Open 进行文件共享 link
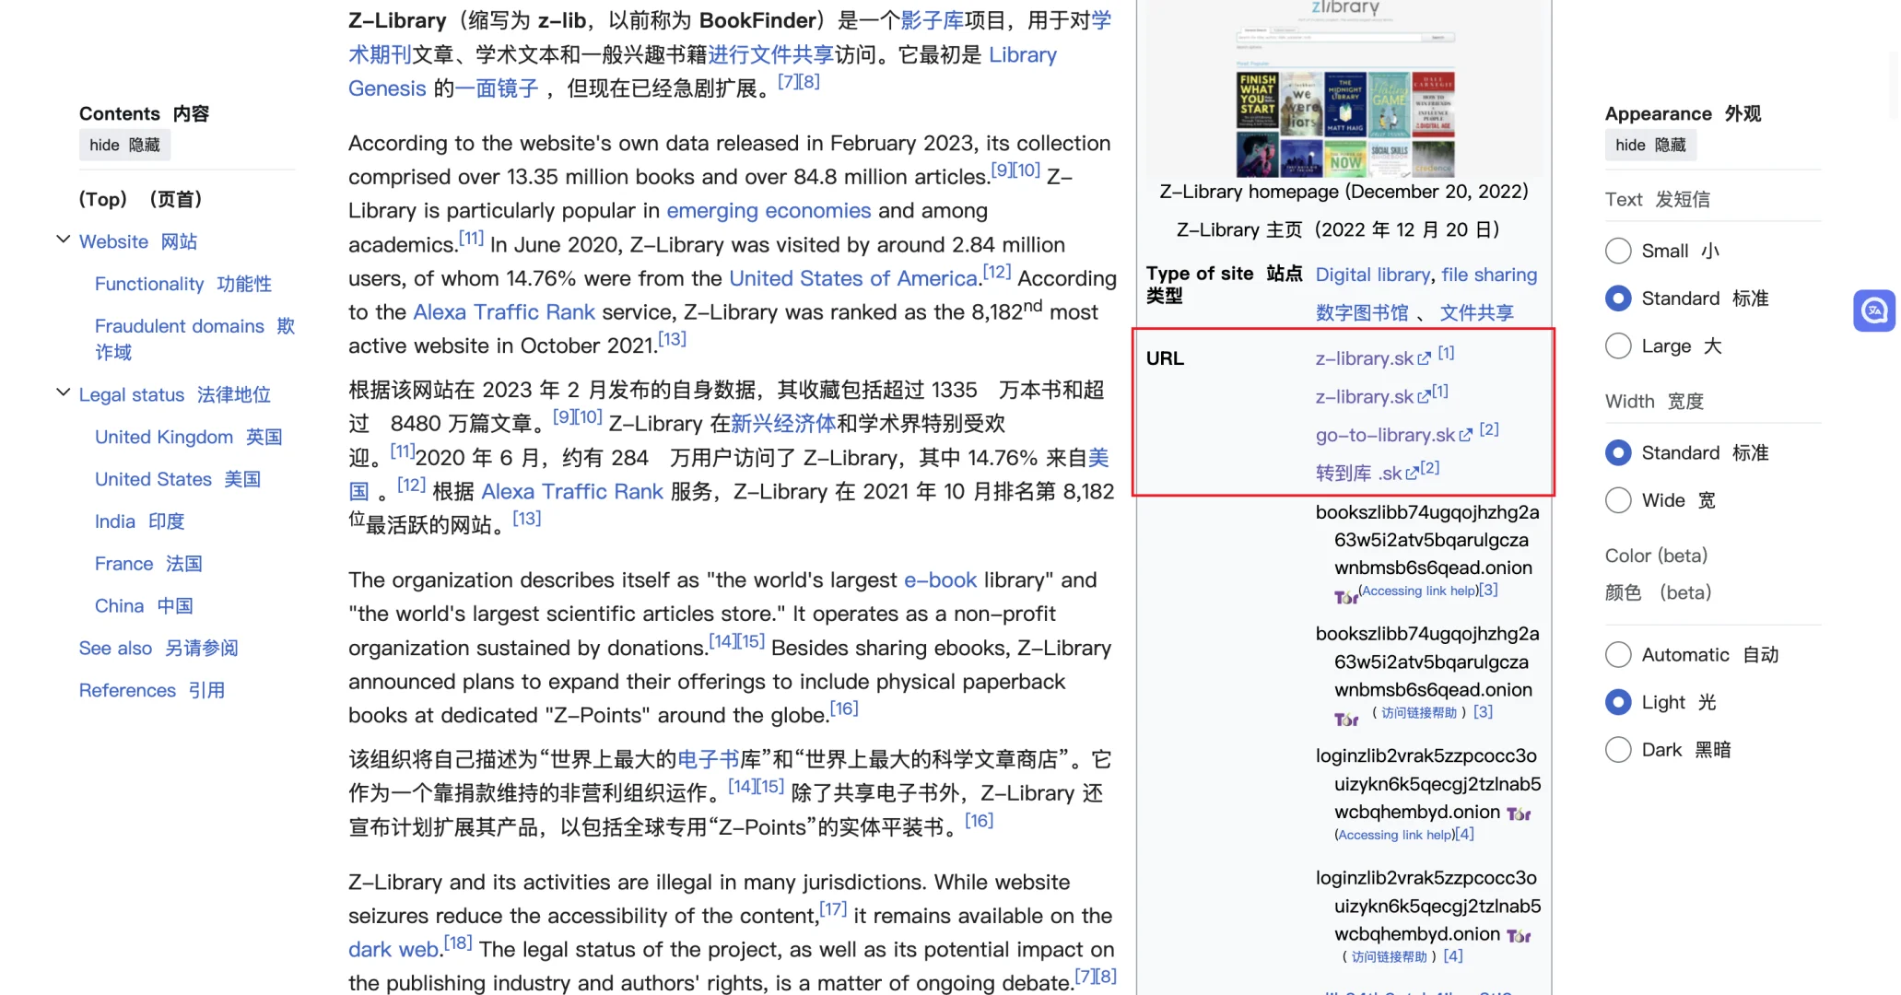 click(x=771, y=55)
